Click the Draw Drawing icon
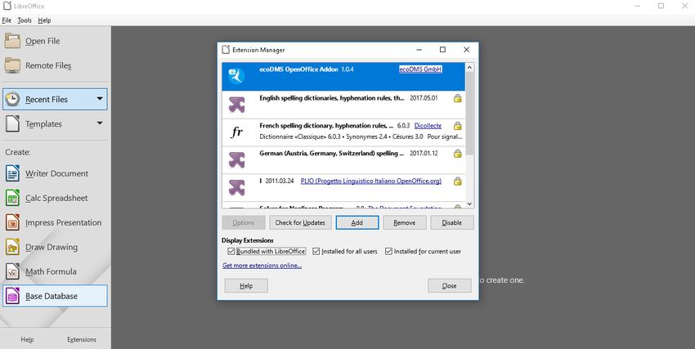 pos(12,247)
